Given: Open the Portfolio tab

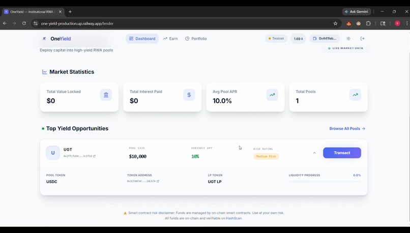Looking at the screenshot, I should tap(196, 39).
